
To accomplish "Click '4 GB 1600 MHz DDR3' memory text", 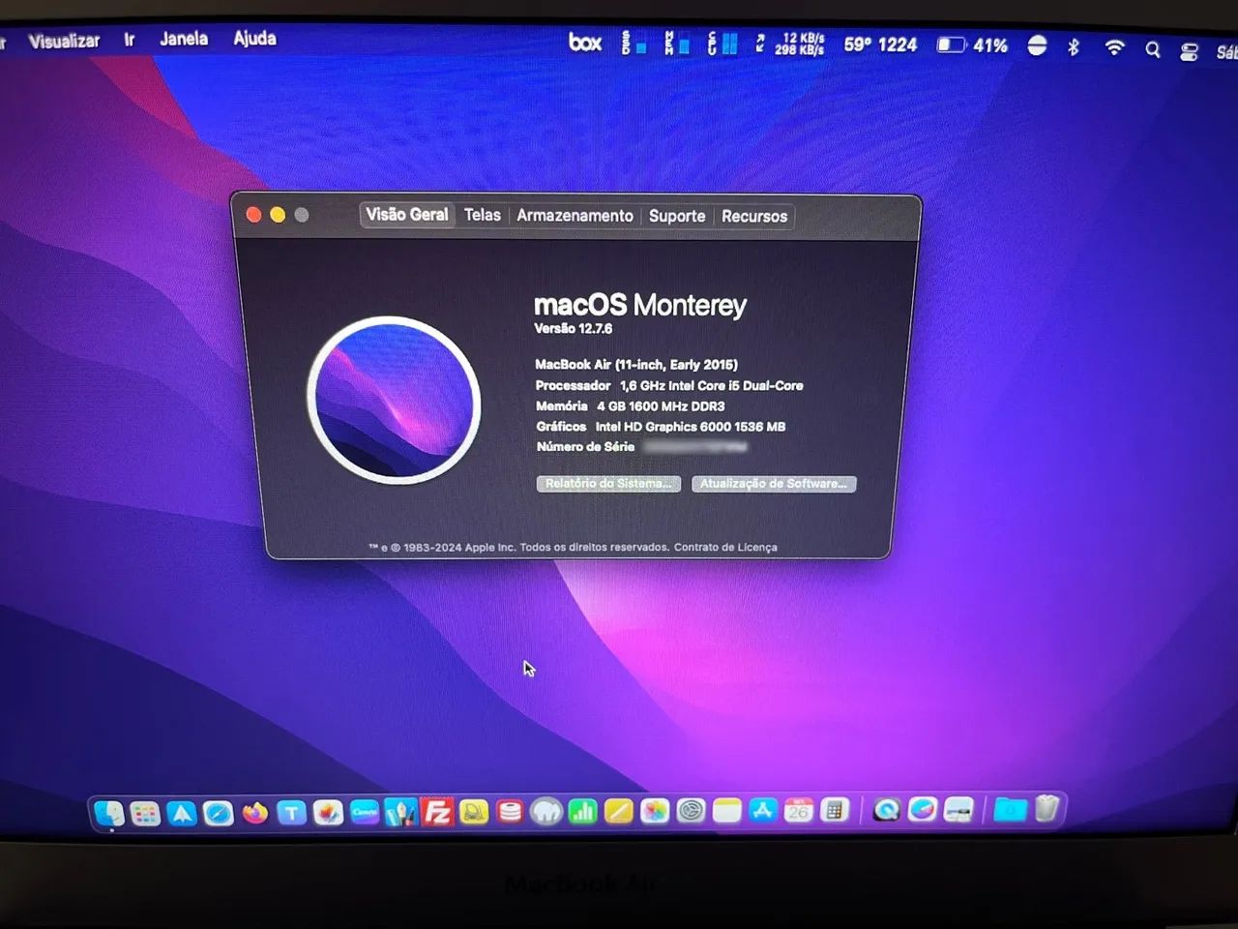I will point(661,406).
